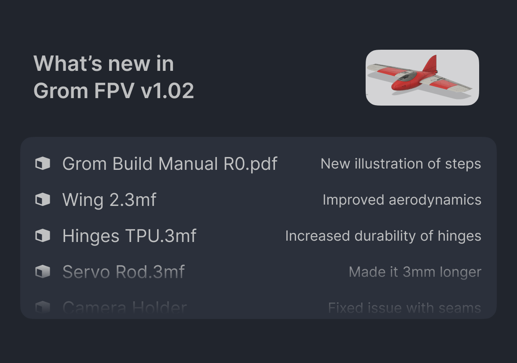Click the Camera Holder entry at the bottom

coord(125,308)
